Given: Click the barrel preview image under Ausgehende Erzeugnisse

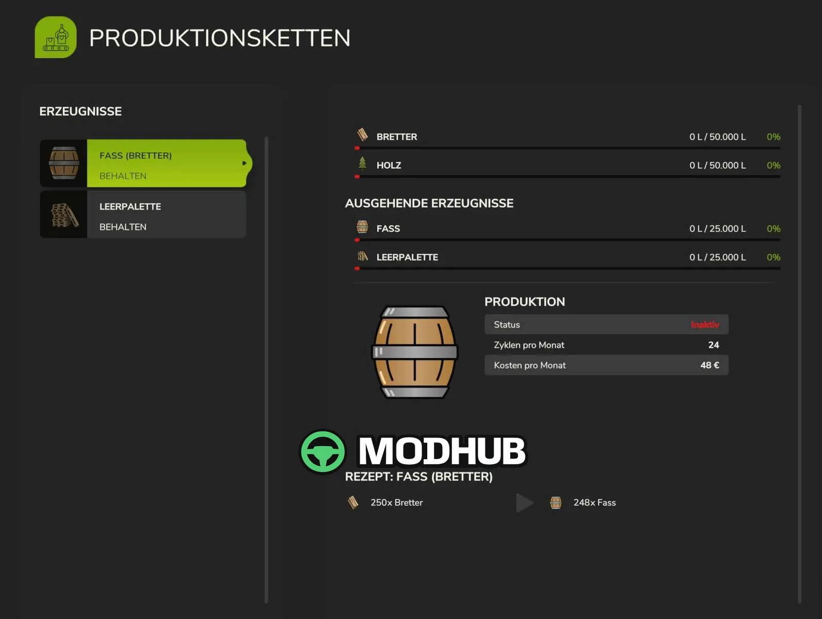Looking at the screenshot, I should 414,352.
